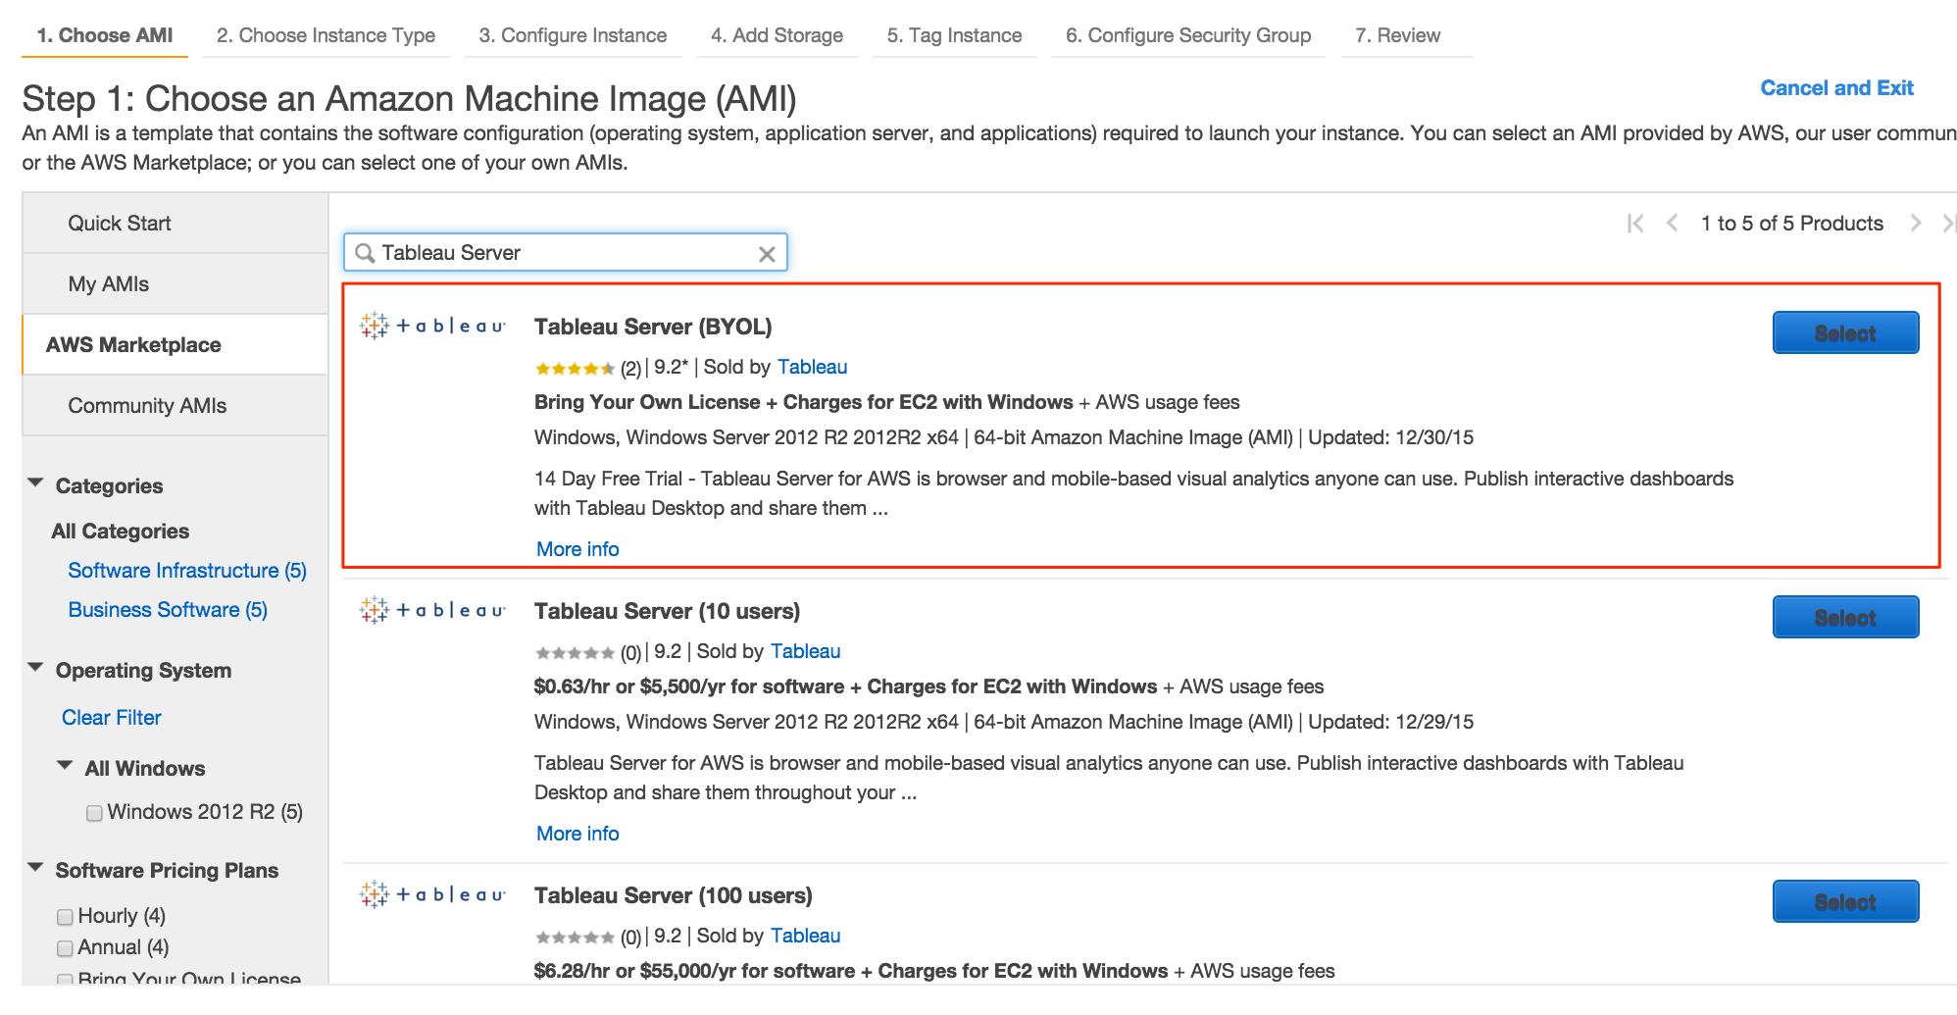Select Tableau Server (BYOL) AMI
The image size is (1957, 1015).
pos(1845,332)
